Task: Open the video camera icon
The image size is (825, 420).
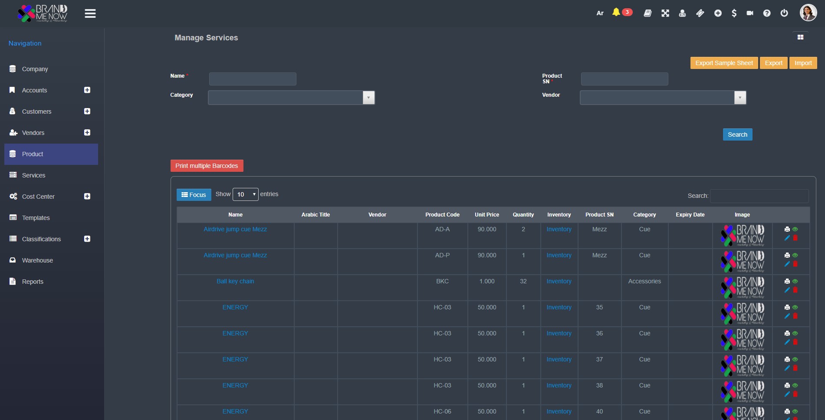Action: (749, 13)
